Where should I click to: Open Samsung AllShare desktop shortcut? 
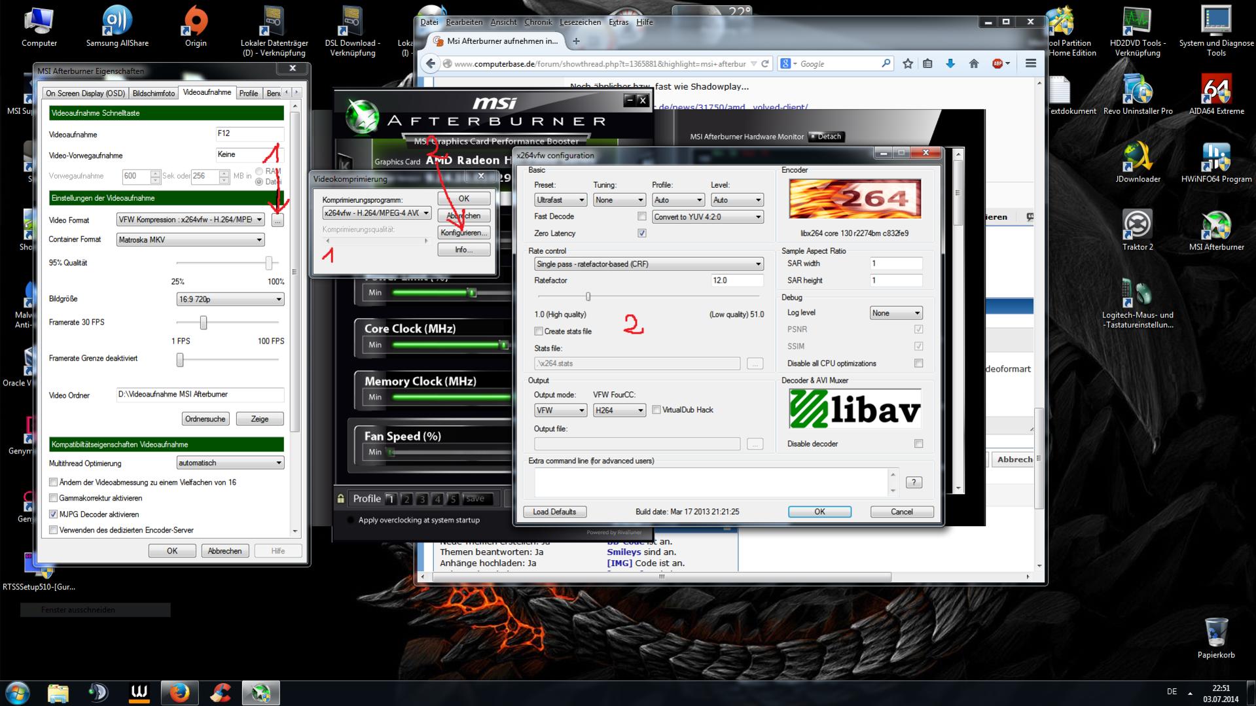[x=117, y=26]
